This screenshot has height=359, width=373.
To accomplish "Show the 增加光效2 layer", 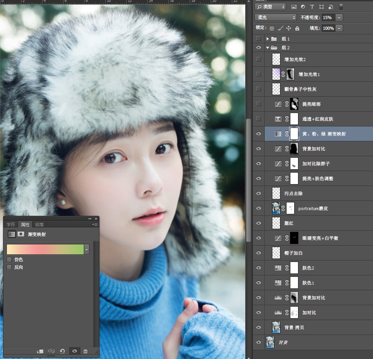I will tap(259, 59).
